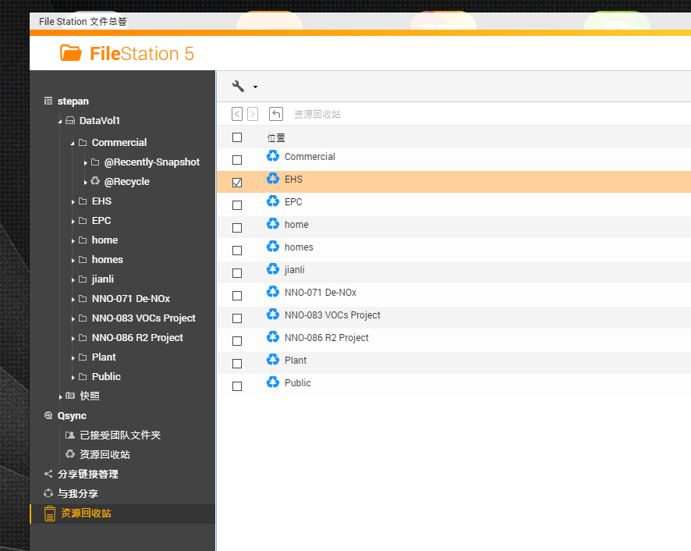
Task: Click the Public row recycle icon
Action: [x=273, y=382]
